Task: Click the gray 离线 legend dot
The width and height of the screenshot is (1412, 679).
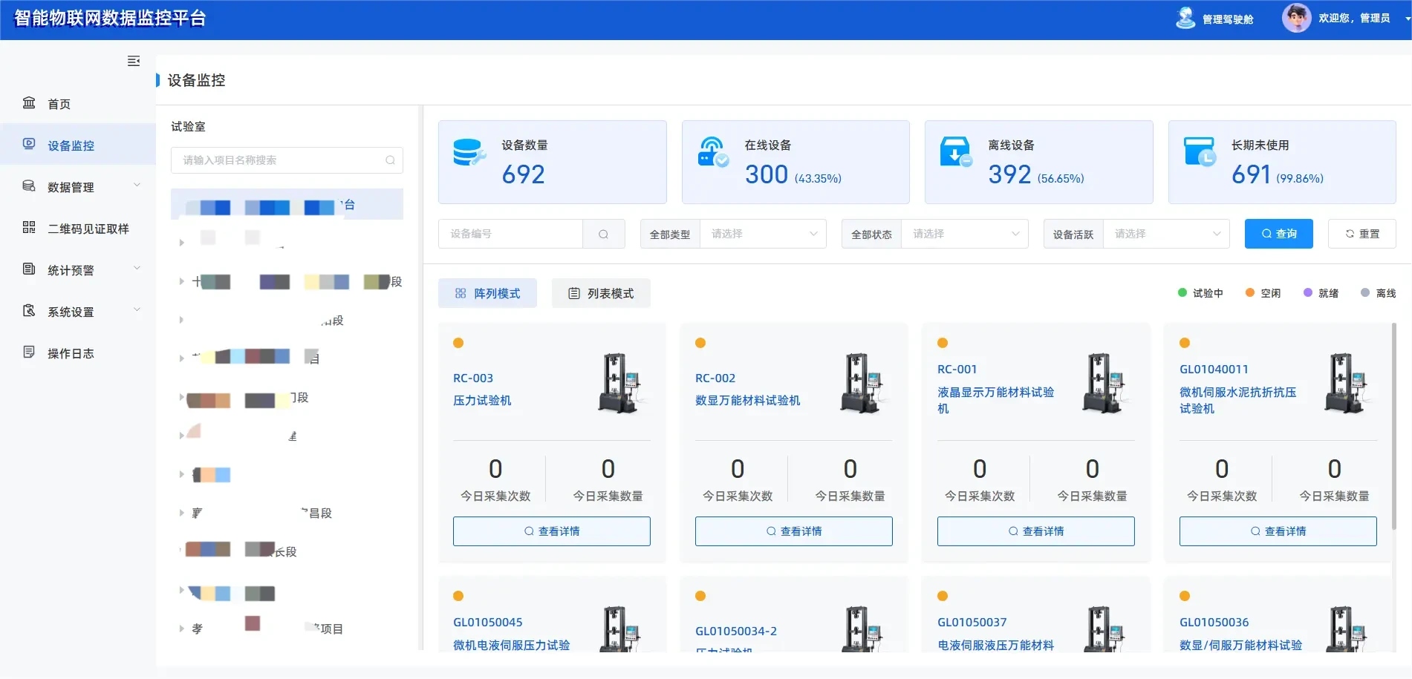Action: pyautogui.click(x=1365, y=292)
